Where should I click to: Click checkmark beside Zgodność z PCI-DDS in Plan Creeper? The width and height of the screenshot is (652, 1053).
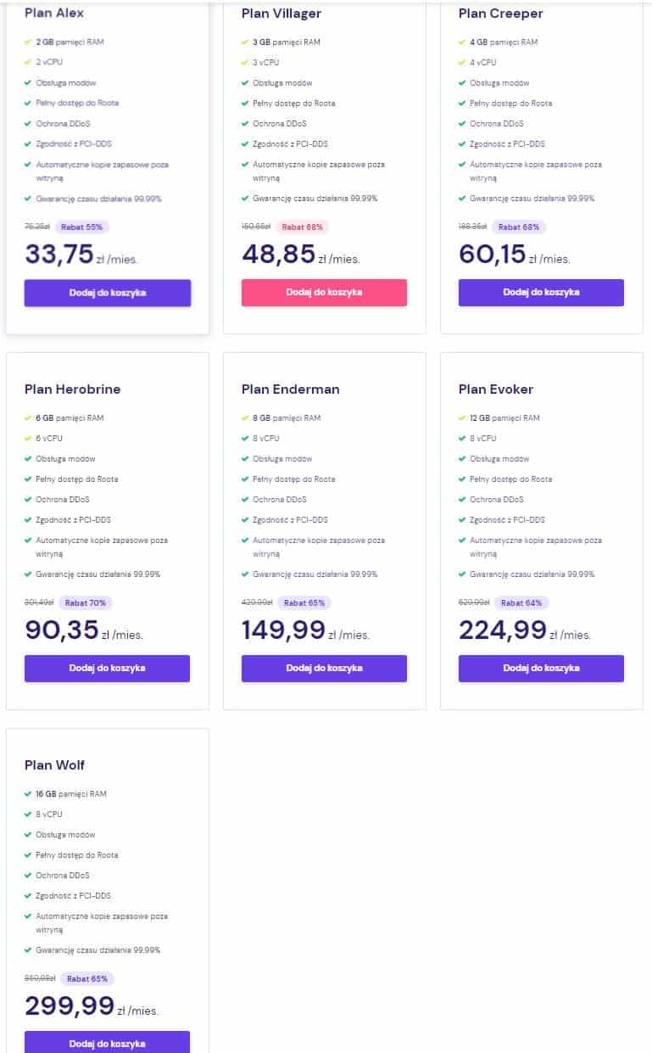462,144
